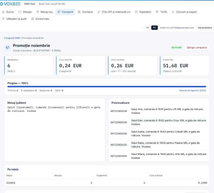Image resolution: width=214 pixels, height=193 pixels.
Task: Click the Build Test mvryf739 SRL label
Action: pos(52,4)
